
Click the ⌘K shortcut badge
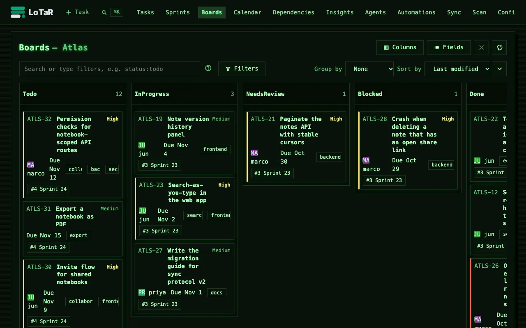(117, 12)
